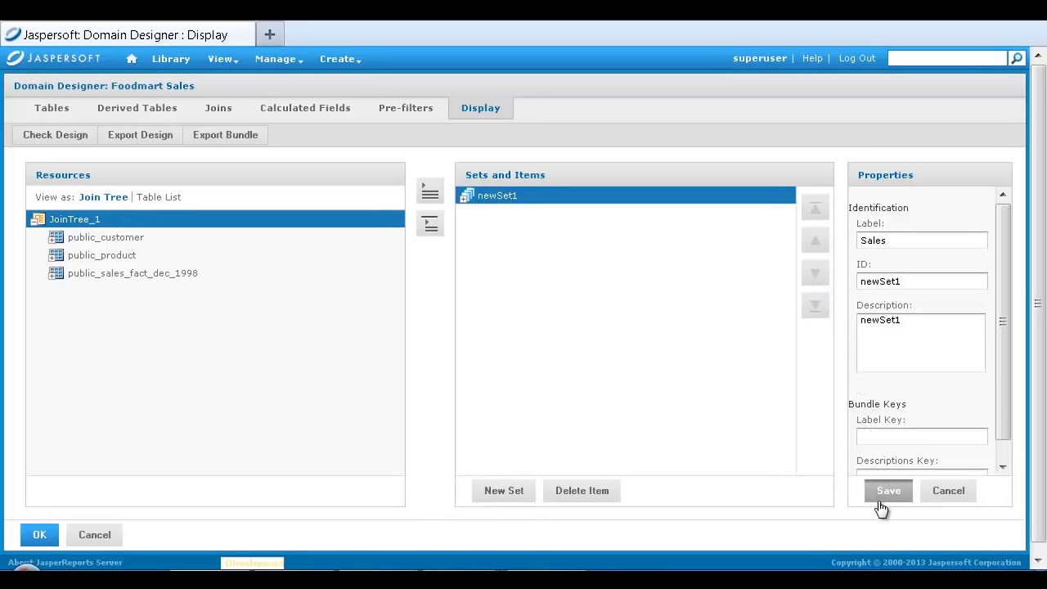Open About JasperReports Server link
The width and height of the screenshot is (1047, 589).
(65, 563)
